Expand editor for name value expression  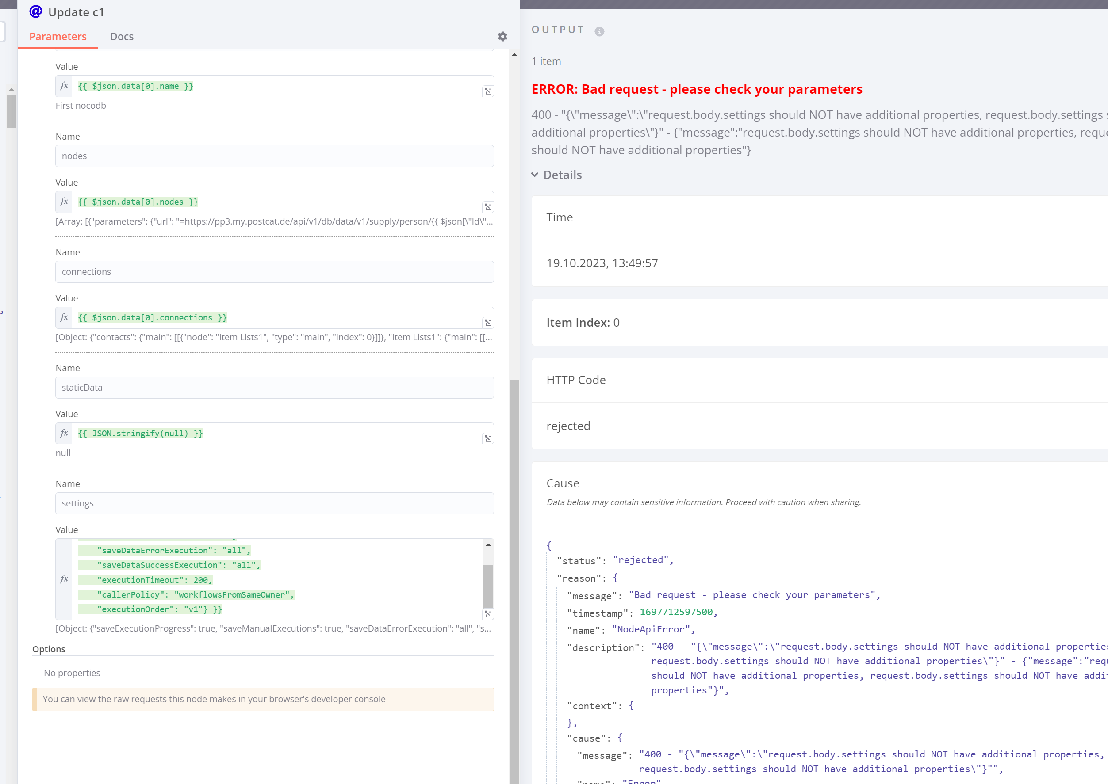point(488,91)
